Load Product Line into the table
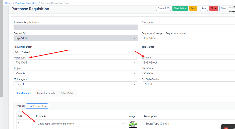This screenshot has height=129, width=235. 37,106
